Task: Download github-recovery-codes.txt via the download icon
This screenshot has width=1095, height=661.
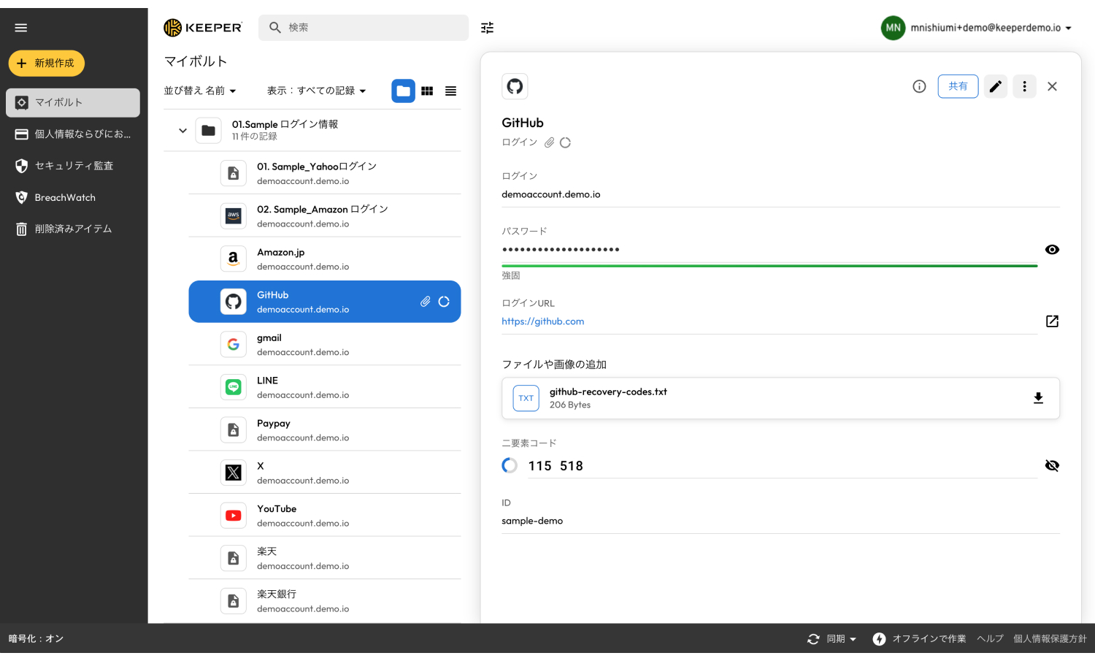Action: coord(1038,398)
